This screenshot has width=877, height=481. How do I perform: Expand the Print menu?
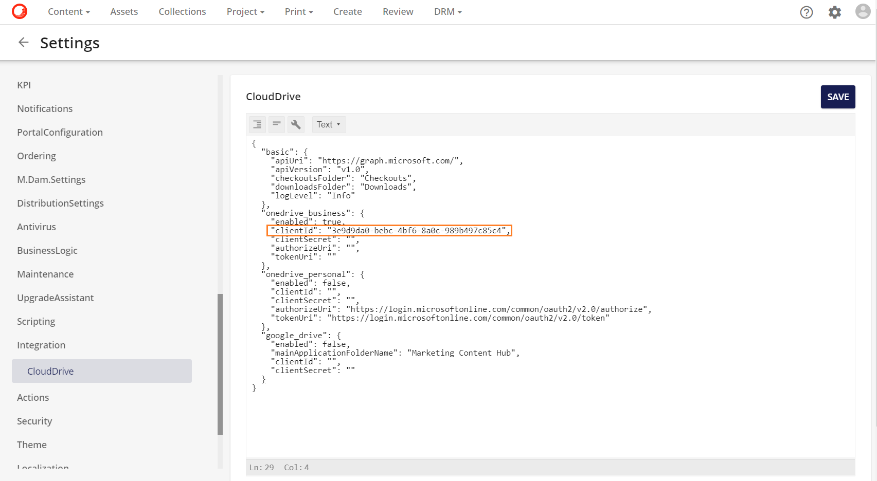(x=299, y=12)
